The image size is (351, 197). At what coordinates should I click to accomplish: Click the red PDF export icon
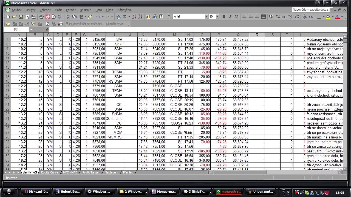pos(48,17)
